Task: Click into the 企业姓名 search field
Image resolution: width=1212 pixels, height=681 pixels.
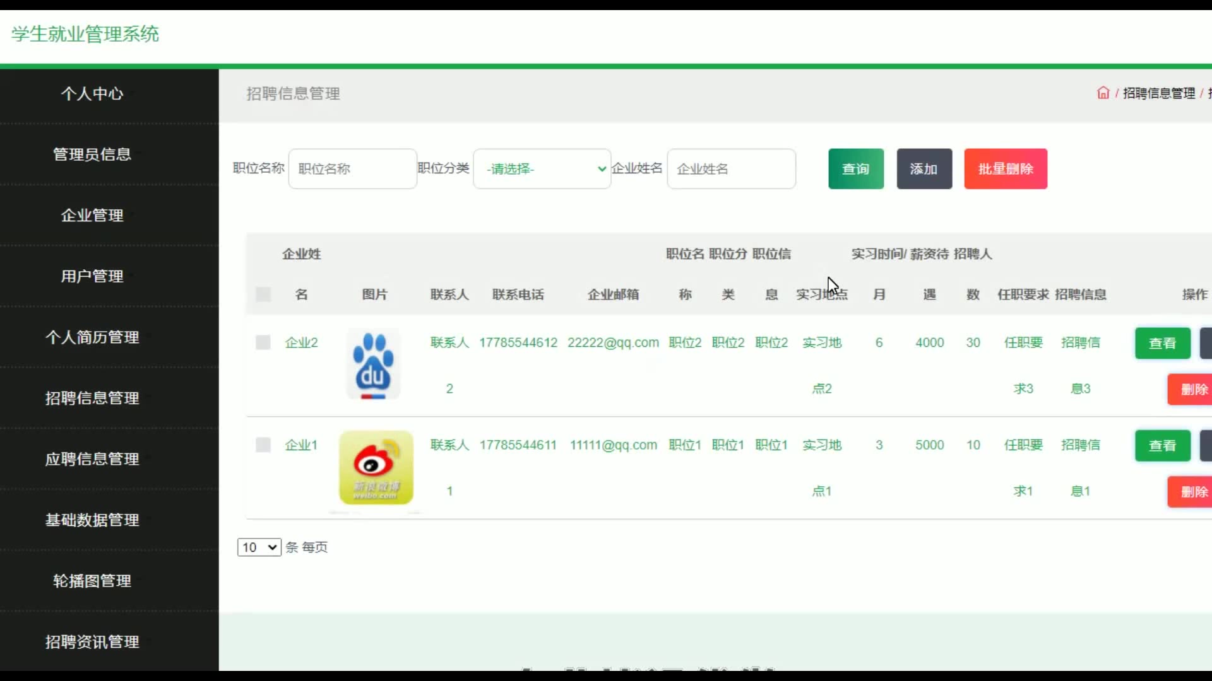Action: (x=731, y=169)
